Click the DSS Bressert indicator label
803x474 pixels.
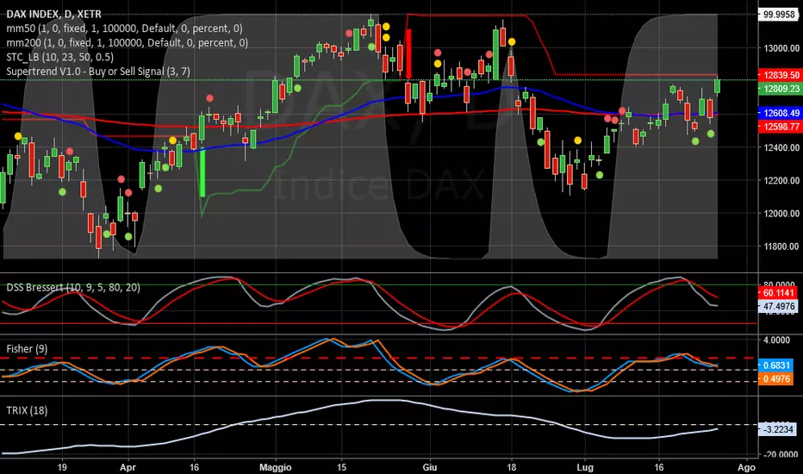73,288
